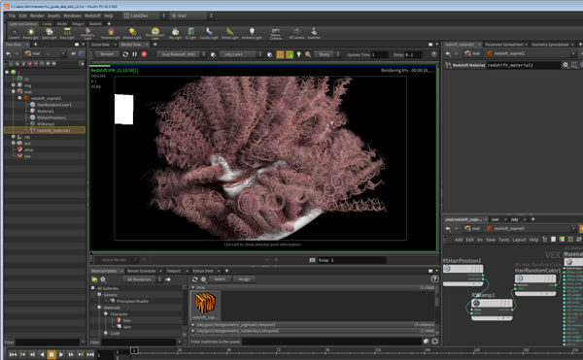
Task: Select the Point Light shelf tool
Action: [31, 33]
